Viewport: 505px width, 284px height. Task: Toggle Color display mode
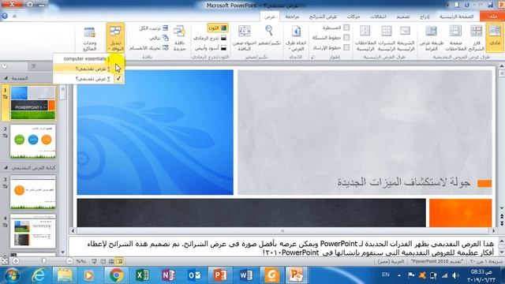tap(218, 28)
